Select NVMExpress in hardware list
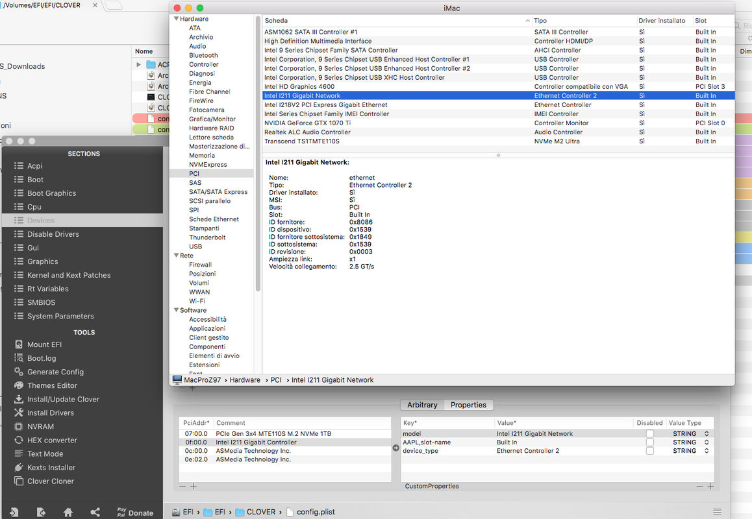752x519 pixels. (x=208, y=164)
